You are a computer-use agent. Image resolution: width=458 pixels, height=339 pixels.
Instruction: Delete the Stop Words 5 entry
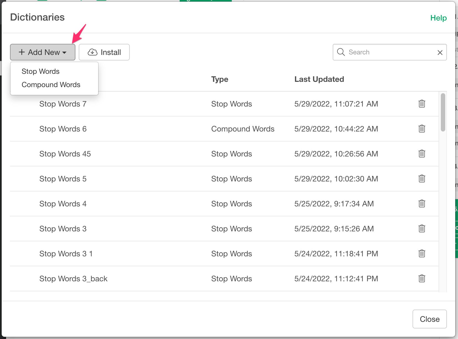(x=422, y=179)
